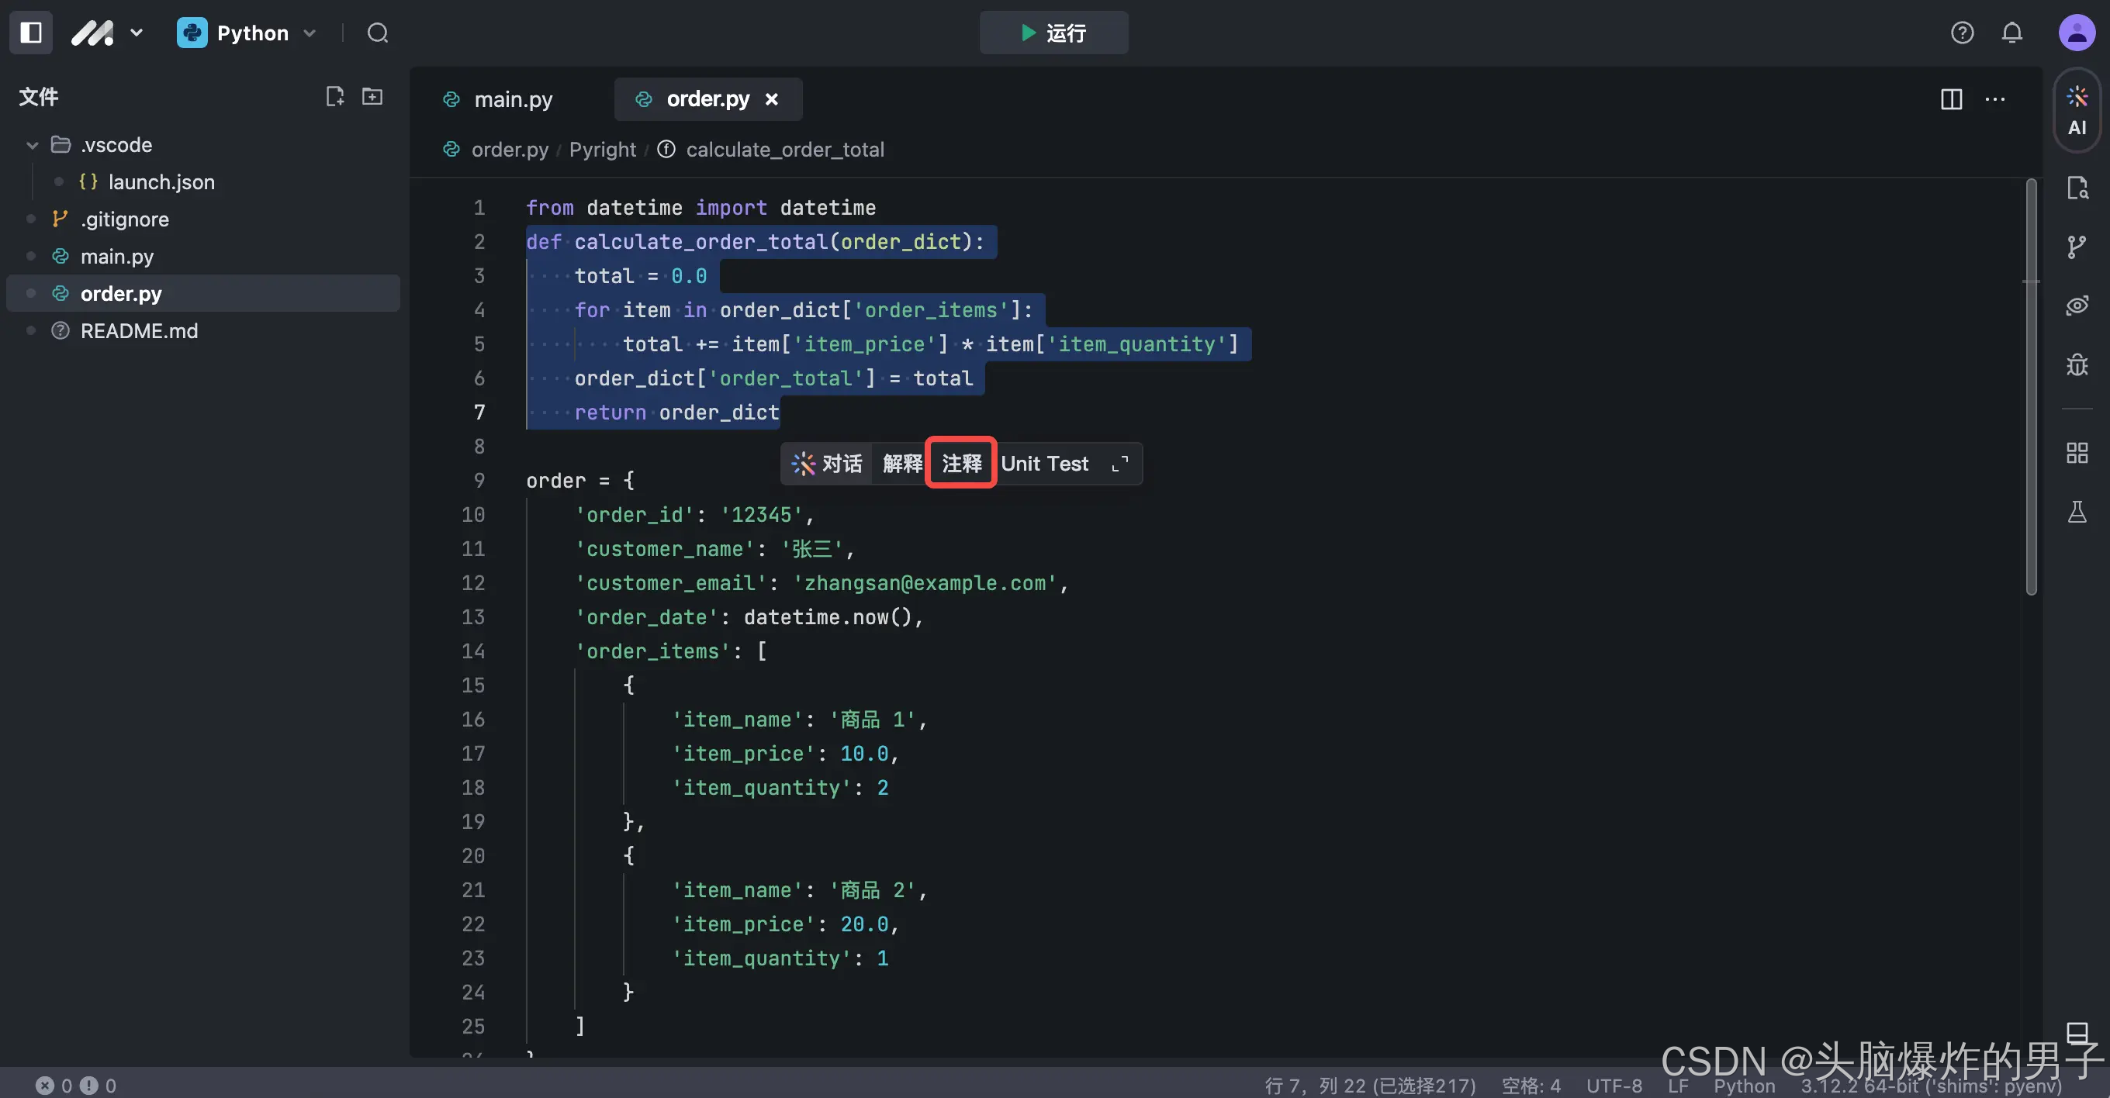Viewport: 2110px width, 1098px height.
Task: Toggle the code preview eye icon
Action: tap(2078, 306)
